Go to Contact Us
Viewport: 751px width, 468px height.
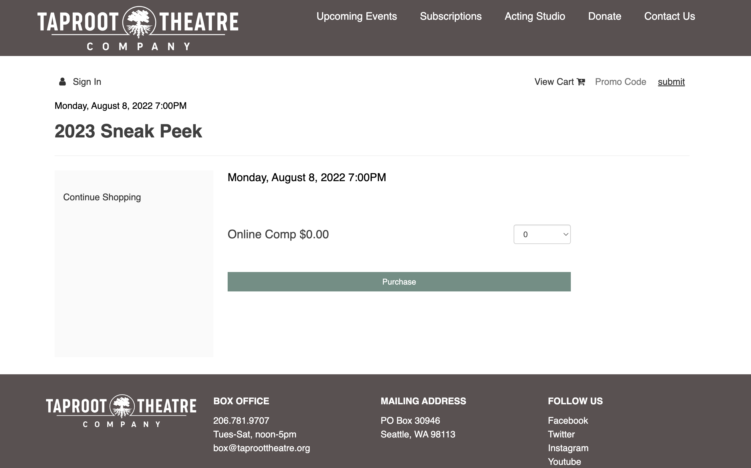(669, 16)
